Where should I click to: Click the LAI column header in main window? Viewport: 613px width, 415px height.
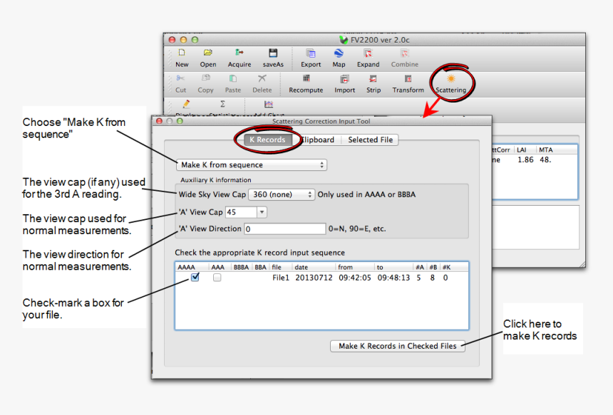521,150
